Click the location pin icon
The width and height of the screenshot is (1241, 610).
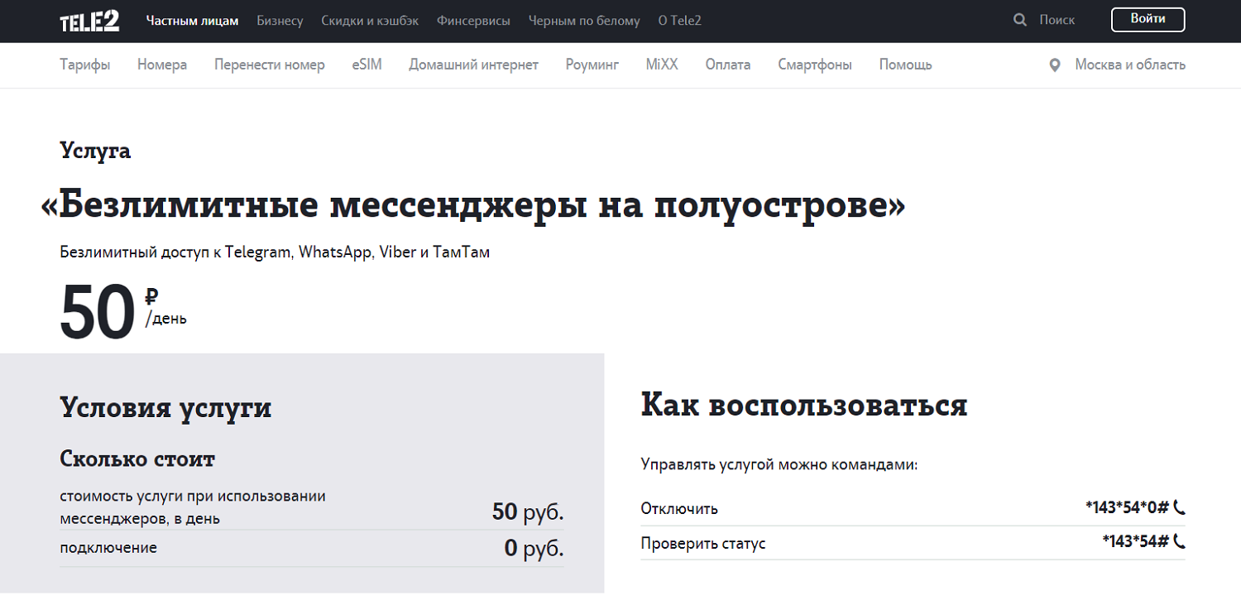click(x=1054, y=65)
